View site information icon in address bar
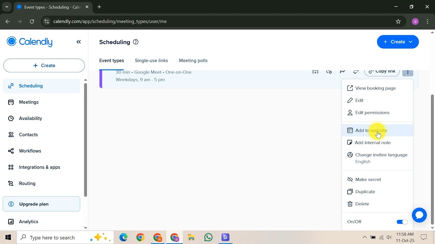 click(47, 21)
